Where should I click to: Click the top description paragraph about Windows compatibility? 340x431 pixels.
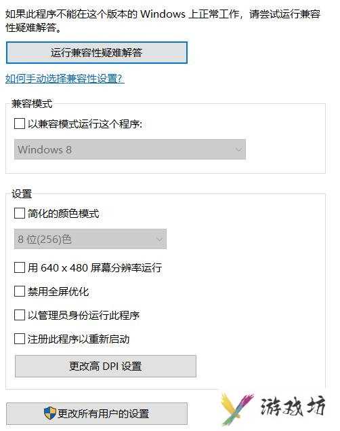click(163, 20)
